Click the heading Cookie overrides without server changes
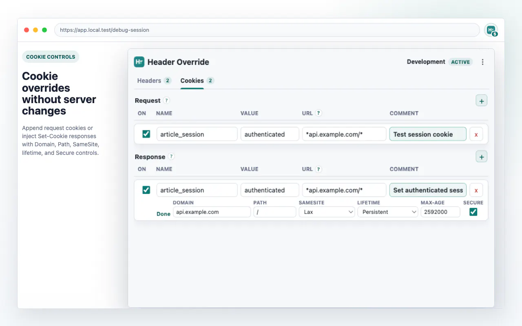The height and width of the screenshot is (326, 522). 59,93
